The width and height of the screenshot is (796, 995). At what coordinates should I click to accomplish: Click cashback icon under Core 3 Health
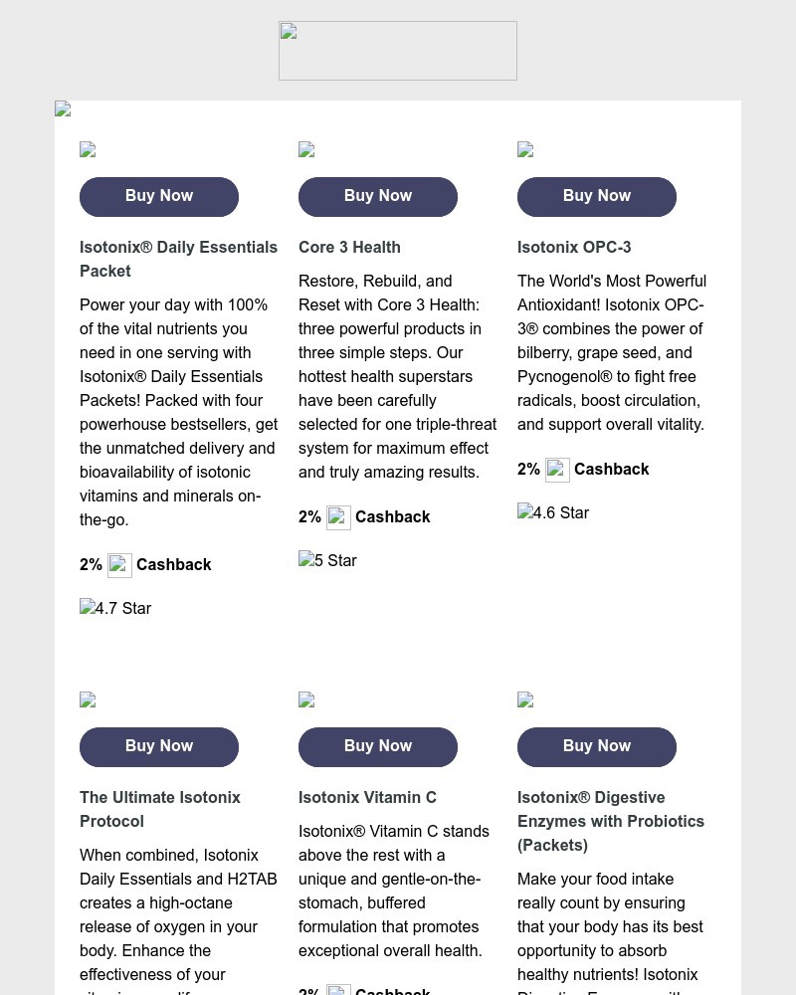click(338, 517)
